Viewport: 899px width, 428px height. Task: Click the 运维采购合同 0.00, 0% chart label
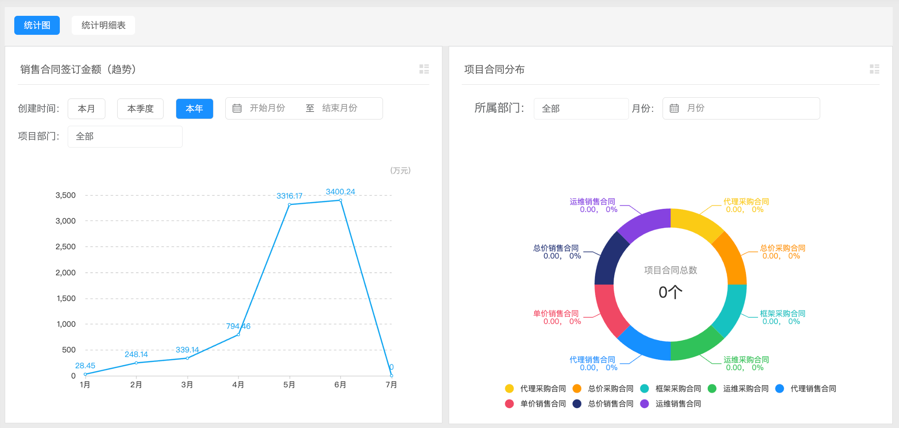pyautogui.click(x=746, y=364)
